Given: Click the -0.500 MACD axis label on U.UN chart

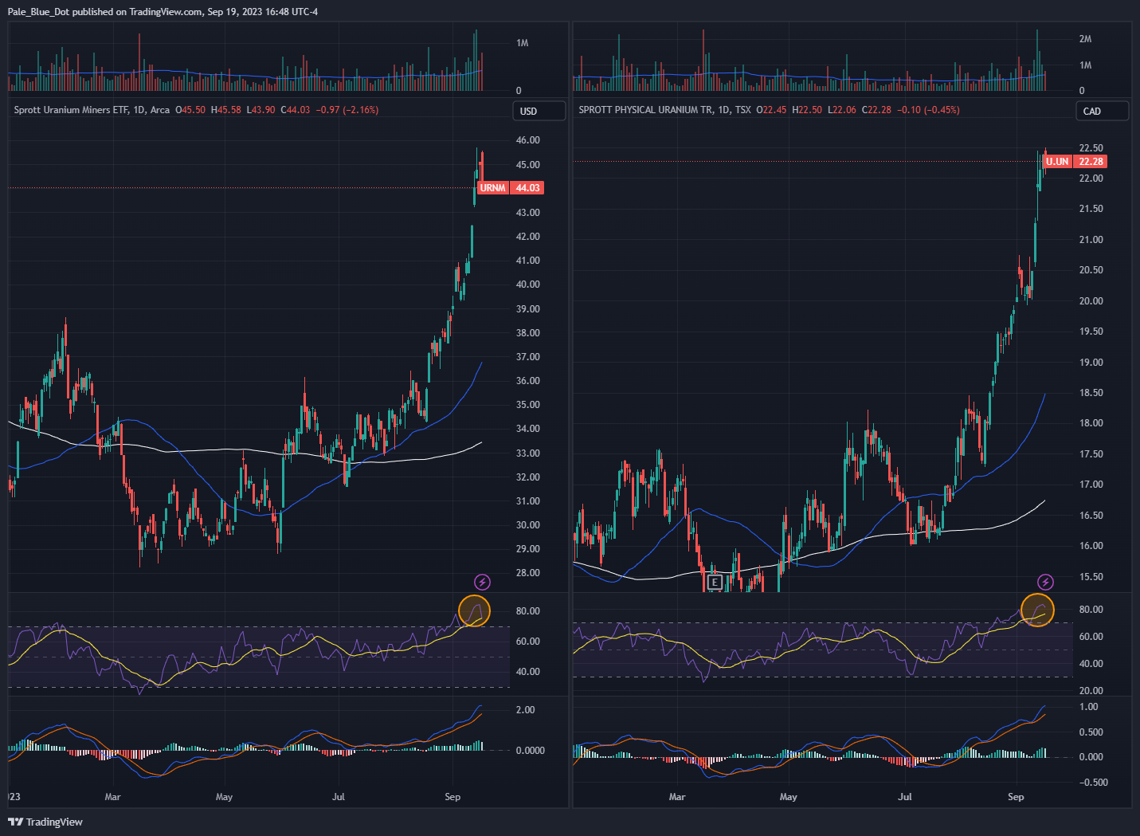Looking at the screenshot, I should 1092,783.
